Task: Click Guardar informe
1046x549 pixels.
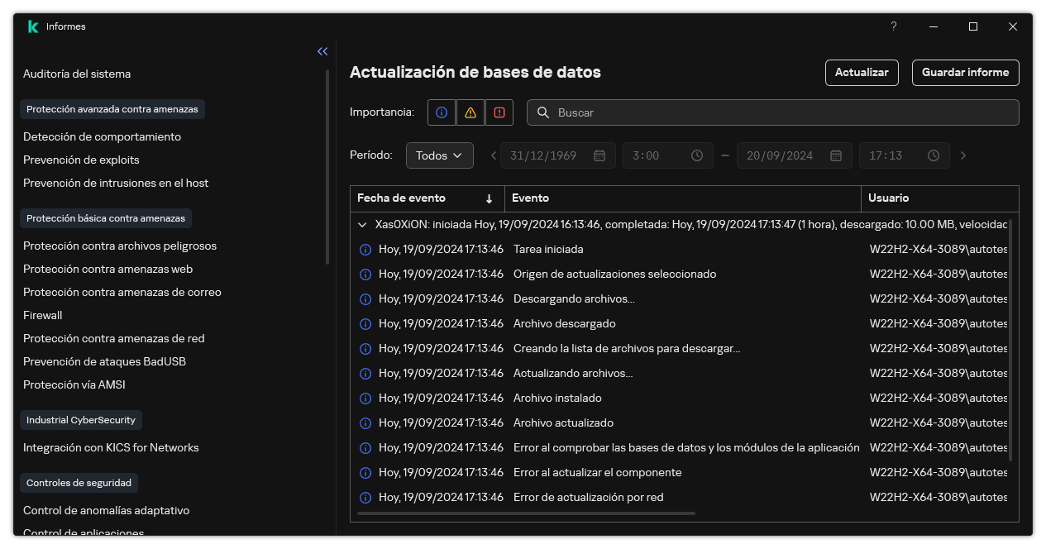Action: point(965,73)
